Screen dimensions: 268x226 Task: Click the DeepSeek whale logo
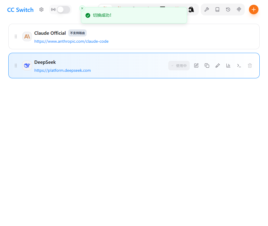(x=27, y=66)
